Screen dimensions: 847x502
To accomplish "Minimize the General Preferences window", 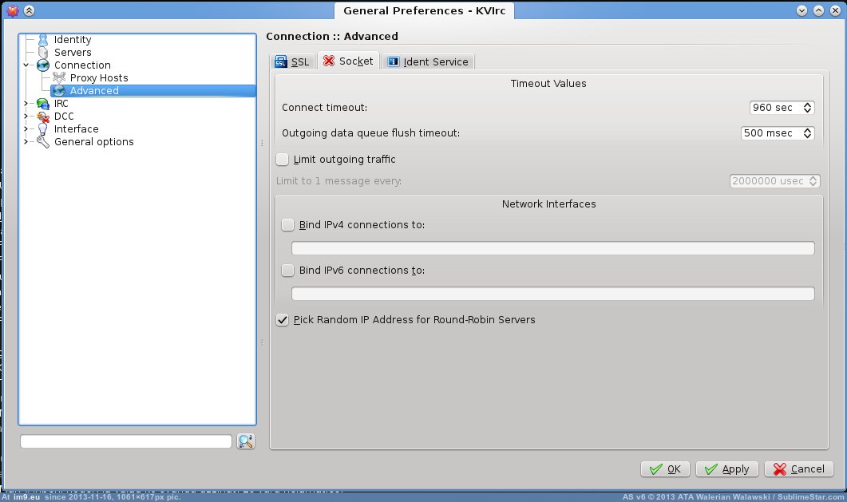I will point(801,10).
